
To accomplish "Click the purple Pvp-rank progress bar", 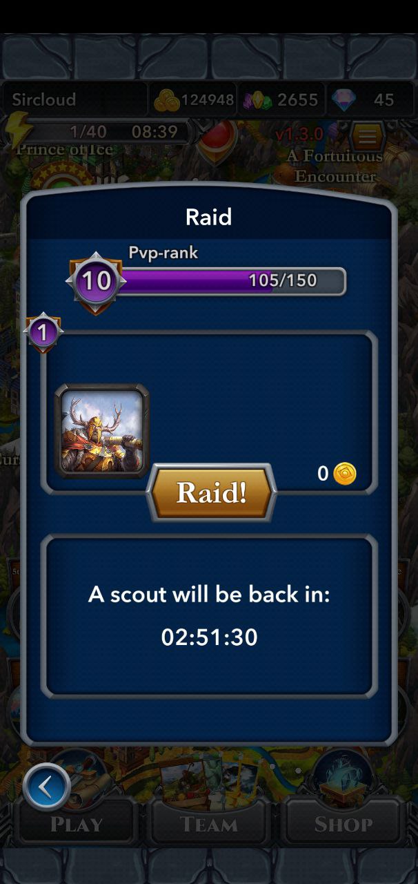I will point(230,281).
